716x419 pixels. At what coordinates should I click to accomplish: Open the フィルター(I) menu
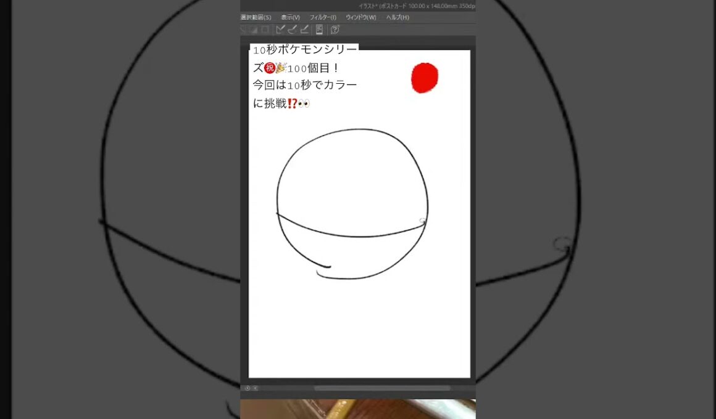click(x=323, y=17)
